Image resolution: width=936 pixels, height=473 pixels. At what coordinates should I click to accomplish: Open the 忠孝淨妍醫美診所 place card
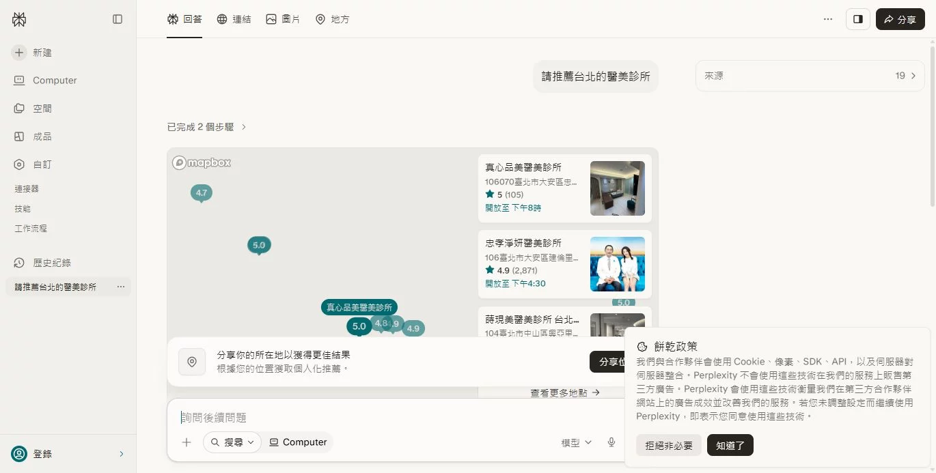coord(565,264)
